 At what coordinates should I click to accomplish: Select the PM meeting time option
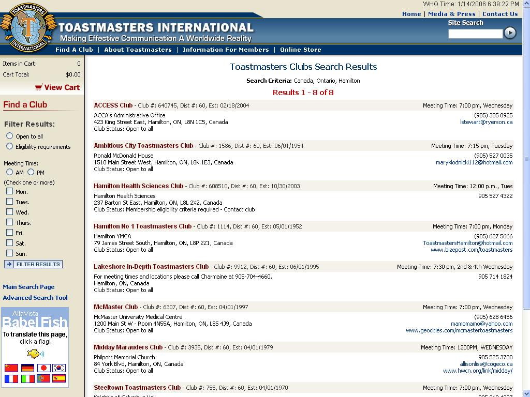31,172
